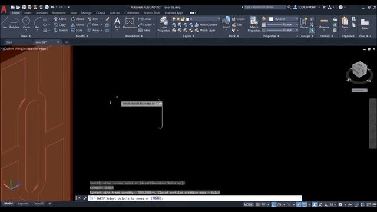This screenshot has width=377, height=212.
Task: Expand the Layers panel
Action: click(x=188, y=36)
